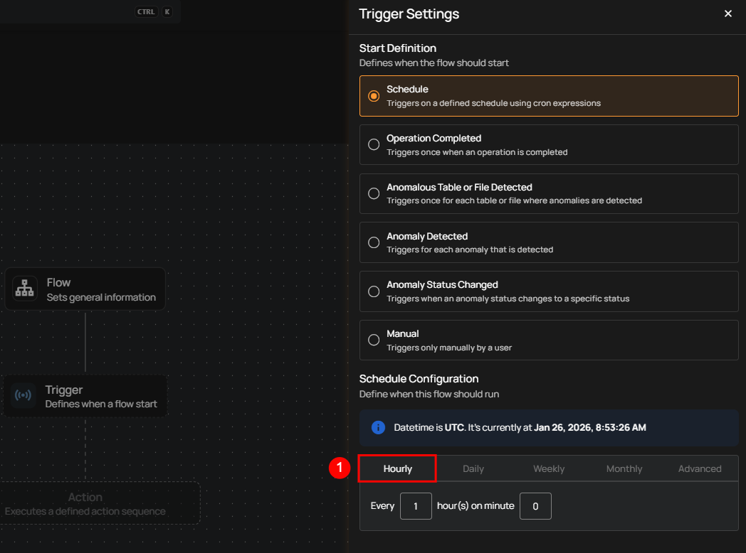Click the Trigger node broadcast icon
The image size is (746, 553).
23,395
